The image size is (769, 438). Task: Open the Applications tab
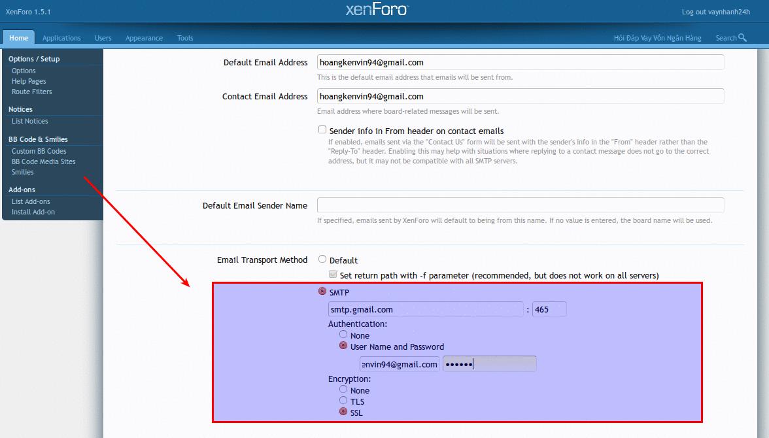click(61, 38)
